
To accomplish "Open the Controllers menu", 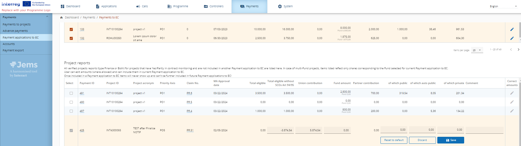I will [214, 6].
